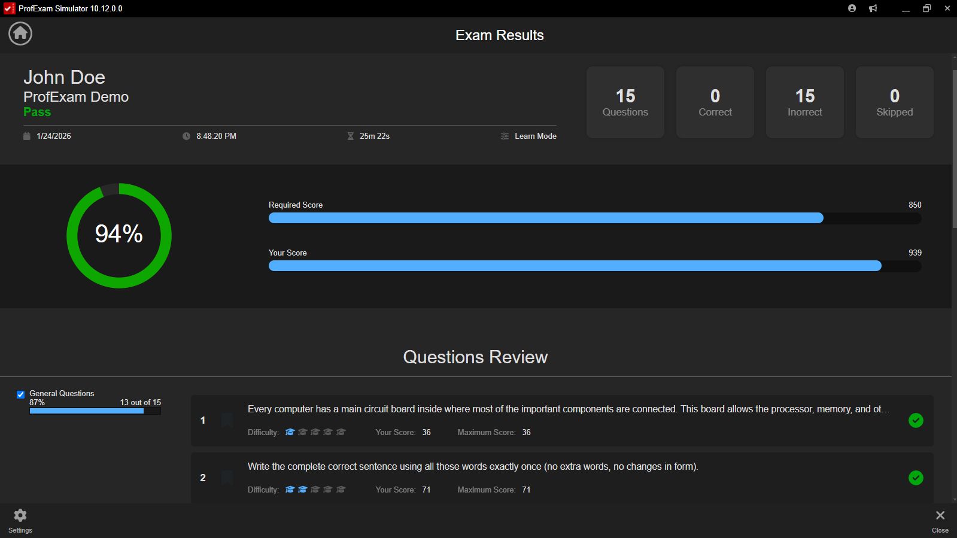Click the 13 out of 15 text
This screenshot has height=538, width=957.
click(x=141, y=403)
